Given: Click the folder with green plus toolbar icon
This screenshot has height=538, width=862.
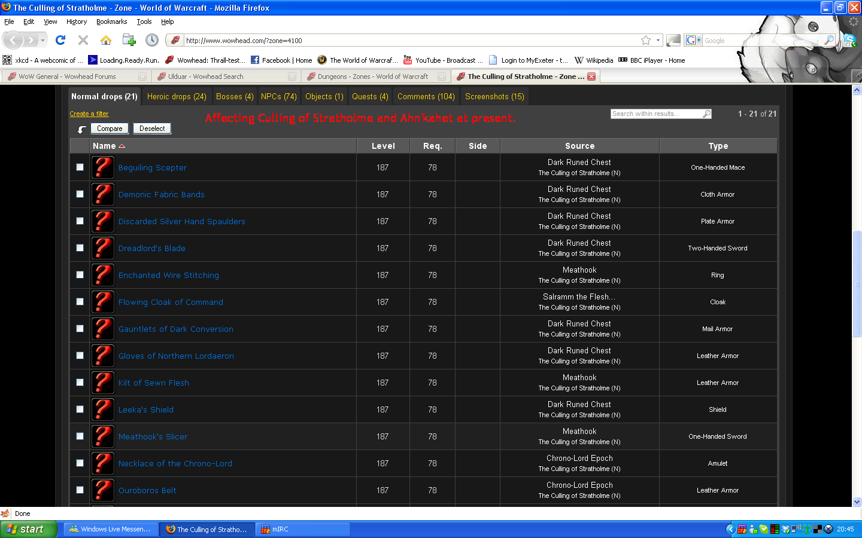Looking at the screenshot, I should pos(129,40).
